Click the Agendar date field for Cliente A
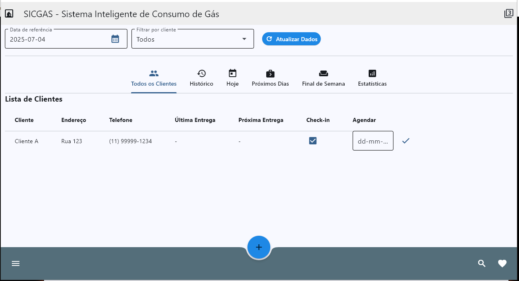The height and width of the screenshot is (281, 519). 373,141
